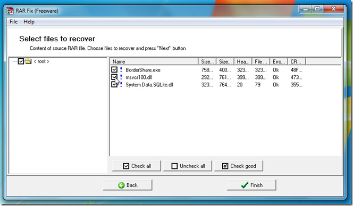353x206 pixels.
Task: Select the System.Data.SQLite.dll file name
Action: point(149,85)
